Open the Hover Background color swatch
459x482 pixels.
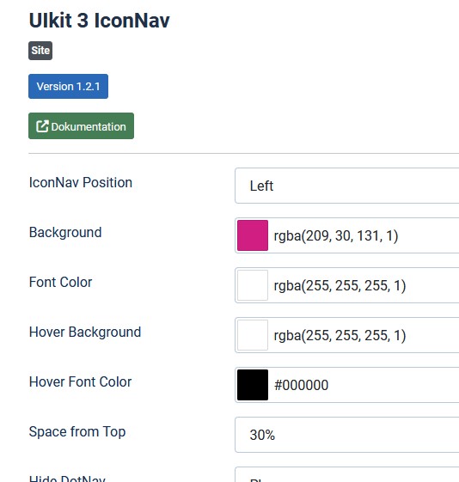point(253,335)
